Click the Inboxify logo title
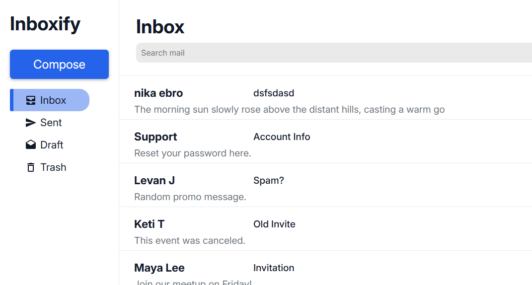 point(45,24)
